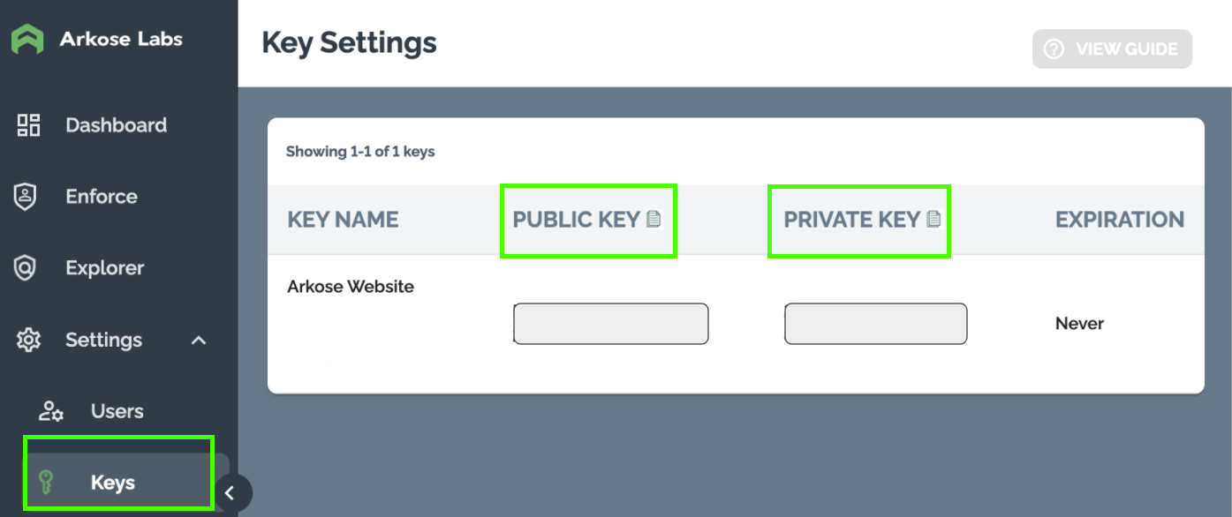1232x517 pixels.
Task: Click the Dashboard grid icon
Action: click(29, 125)
